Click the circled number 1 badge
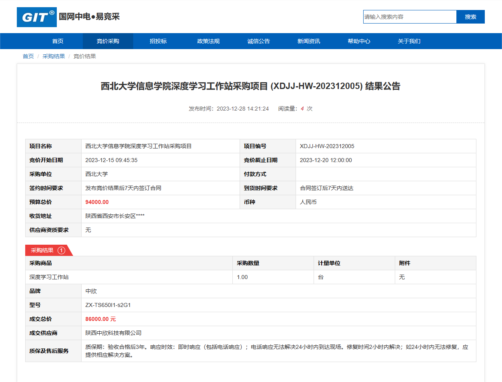Screen dimensions: 502x382 click(x=61, y=250)
